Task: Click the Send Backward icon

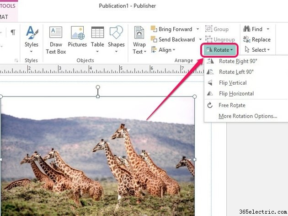Action: [154, 39]
